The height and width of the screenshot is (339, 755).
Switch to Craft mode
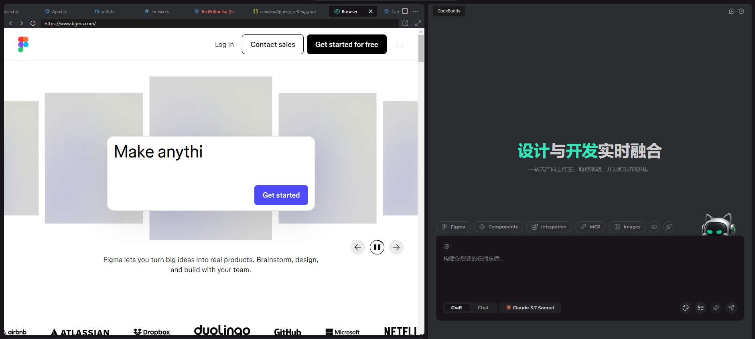[x=457, y=308]
